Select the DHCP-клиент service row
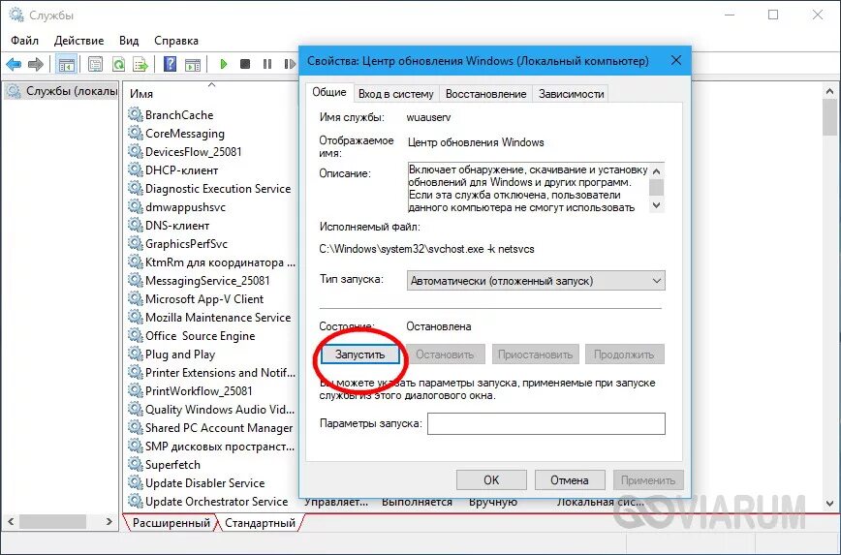Image resolution: width=841 pixels, height=555 pixels. 182,170
